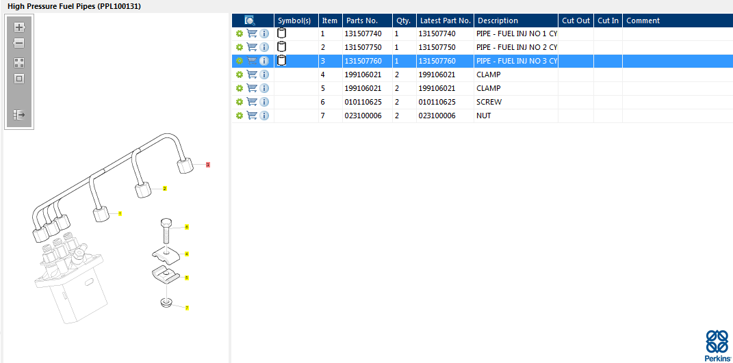Click the green gear icon for item 1
This screenshot has height=363, width=733.
pyautogui.click(x=240, y=33)
